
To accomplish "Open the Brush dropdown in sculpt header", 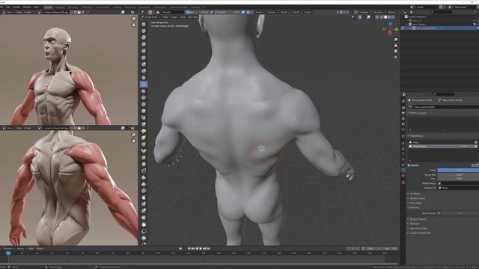I will [260, 12].
